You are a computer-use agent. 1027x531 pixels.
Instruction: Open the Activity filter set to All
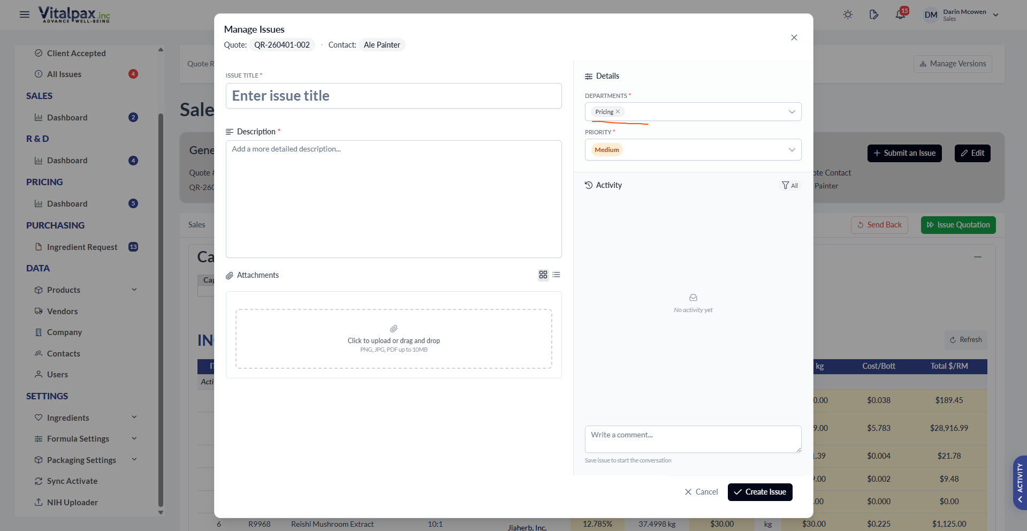click(x=789, y=185)
